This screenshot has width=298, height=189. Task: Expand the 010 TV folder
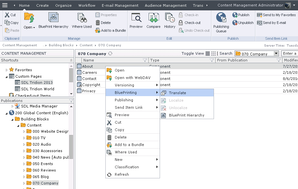pyautogui.click(x=24, y=138)
